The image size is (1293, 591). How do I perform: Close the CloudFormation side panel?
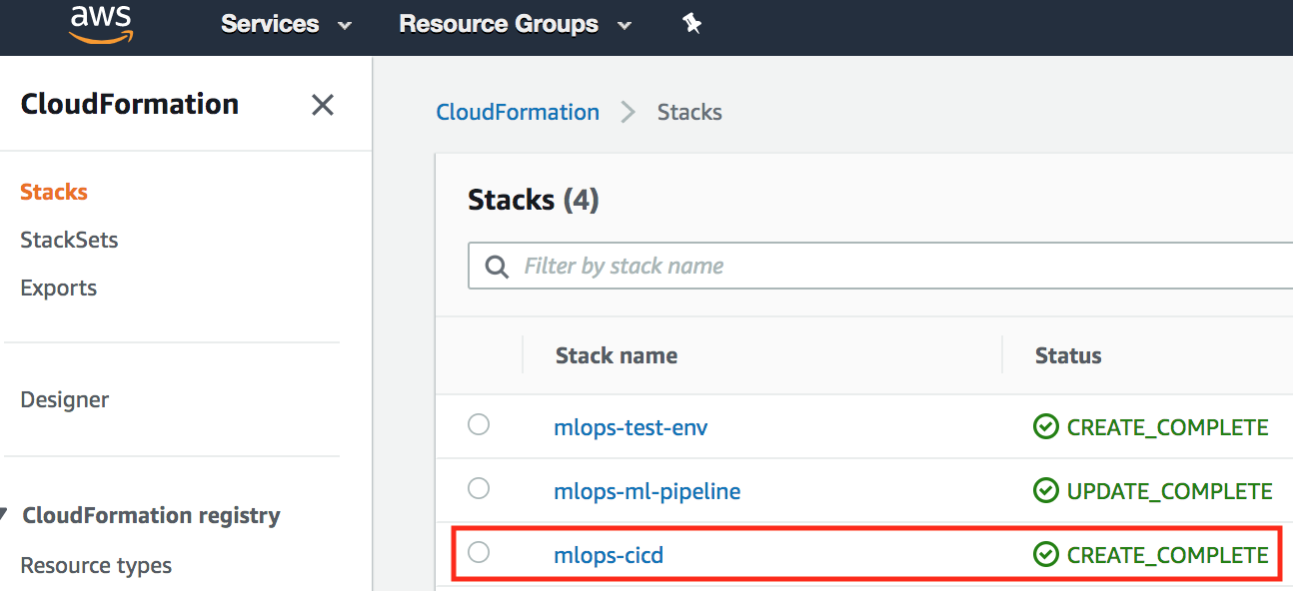(322, 105)
